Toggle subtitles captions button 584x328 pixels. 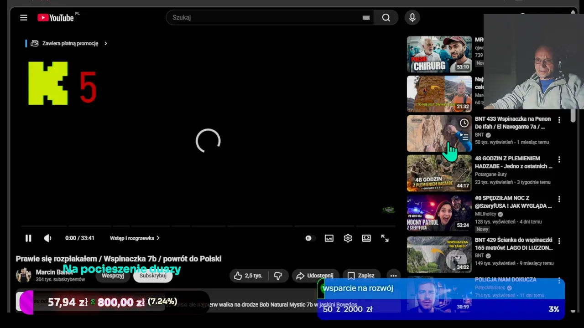(x=329, y=238)
